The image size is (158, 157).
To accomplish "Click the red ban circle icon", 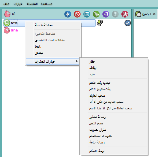I will [77, 14].
